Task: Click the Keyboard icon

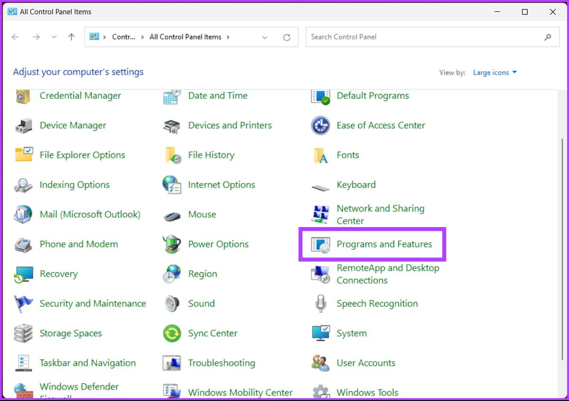Action: (321, 188)
